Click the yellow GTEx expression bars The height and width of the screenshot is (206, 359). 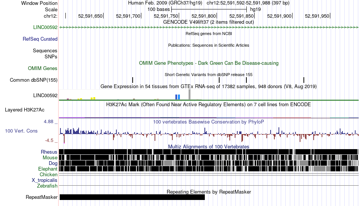pos(93,98)
